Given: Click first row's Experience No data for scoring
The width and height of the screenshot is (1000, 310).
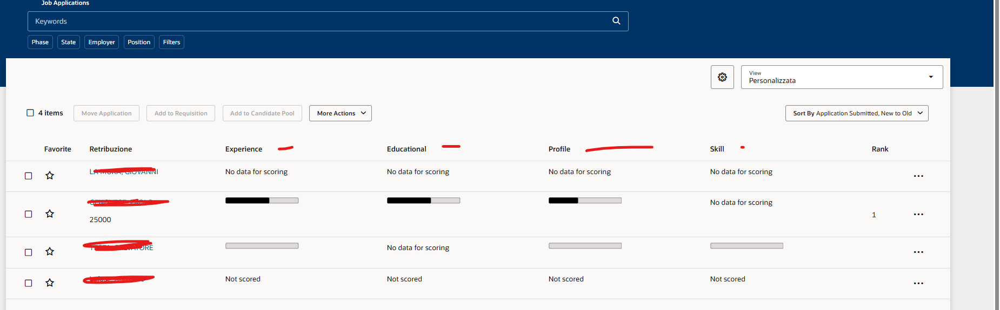Looking at the screenshot, I should click(256, 171).
